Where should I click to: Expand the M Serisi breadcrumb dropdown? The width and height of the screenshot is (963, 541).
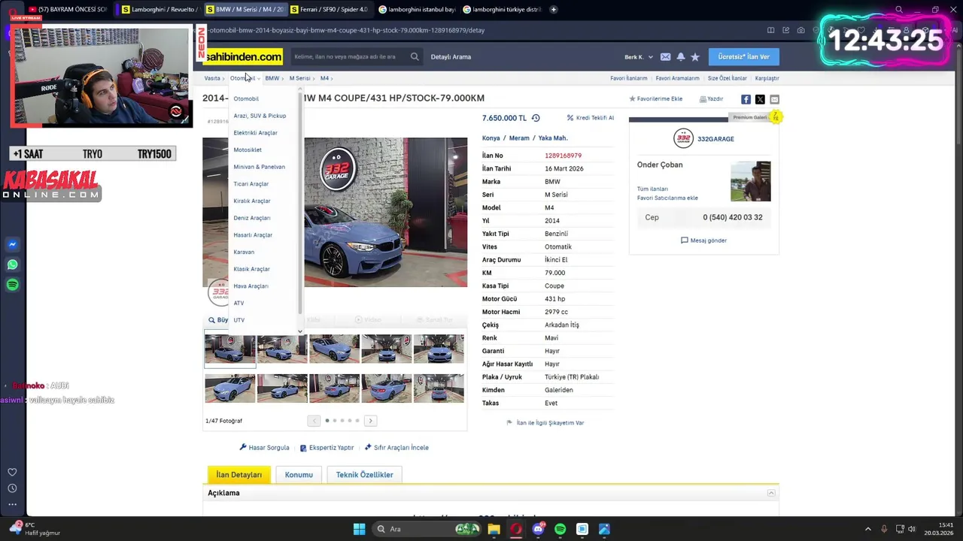(x=301, y=78)
